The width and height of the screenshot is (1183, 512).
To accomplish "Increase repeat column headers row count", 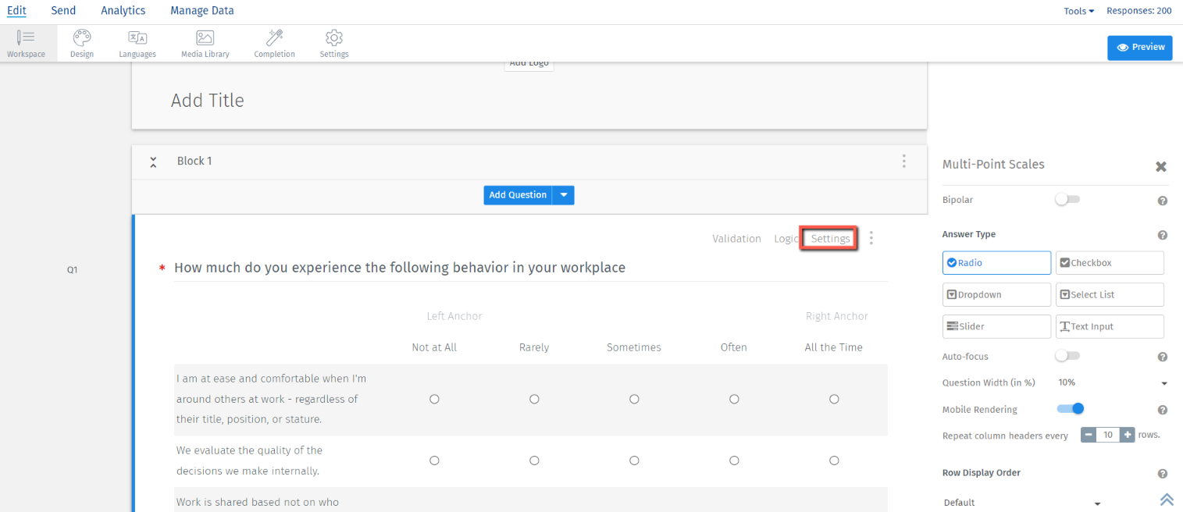I will 1128,435.
